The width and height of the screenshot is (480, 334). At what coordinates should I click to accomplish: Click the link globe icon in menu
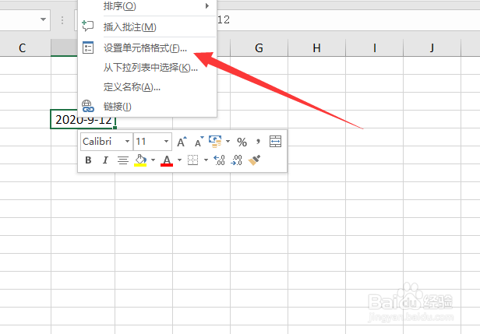tap(88, 106)
